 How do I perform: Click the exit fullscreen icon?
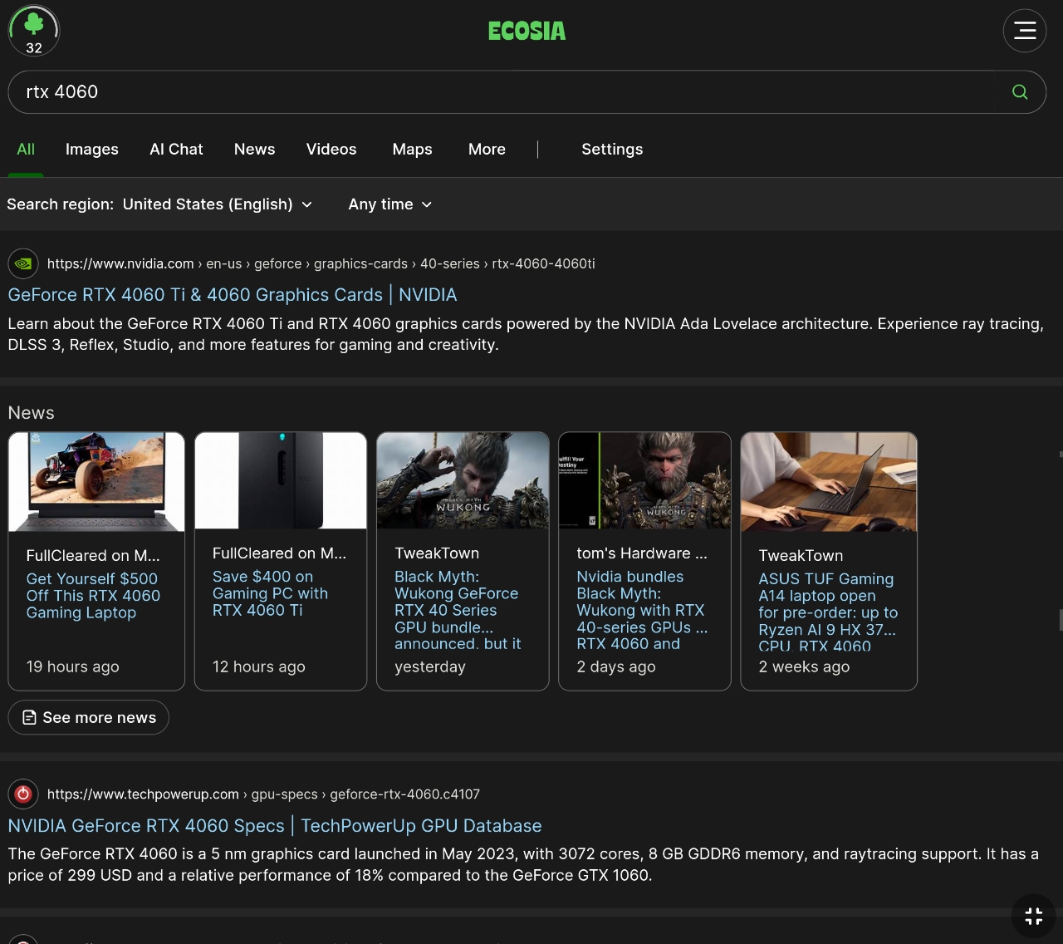click(1034, 917)
